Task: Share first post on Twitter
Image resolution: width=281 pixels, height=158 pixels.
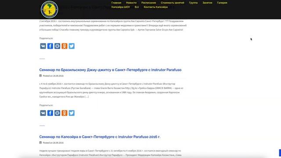Action: [72, 46]
